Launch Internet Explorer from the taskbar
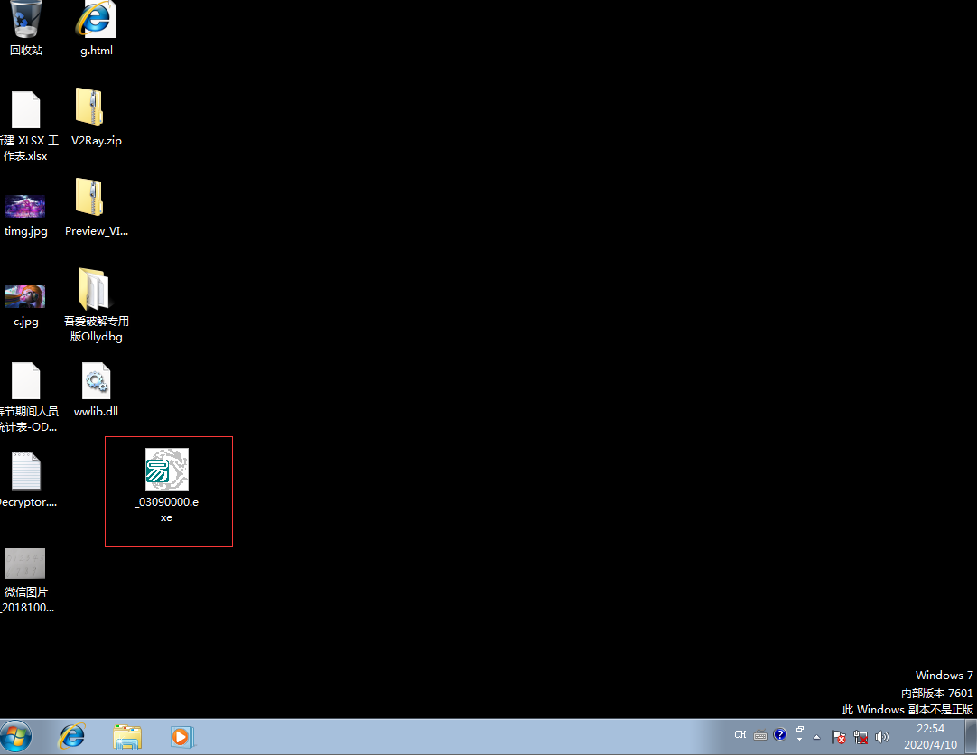Viewport: 977px width, 755px height. click(x=72, y=737)
